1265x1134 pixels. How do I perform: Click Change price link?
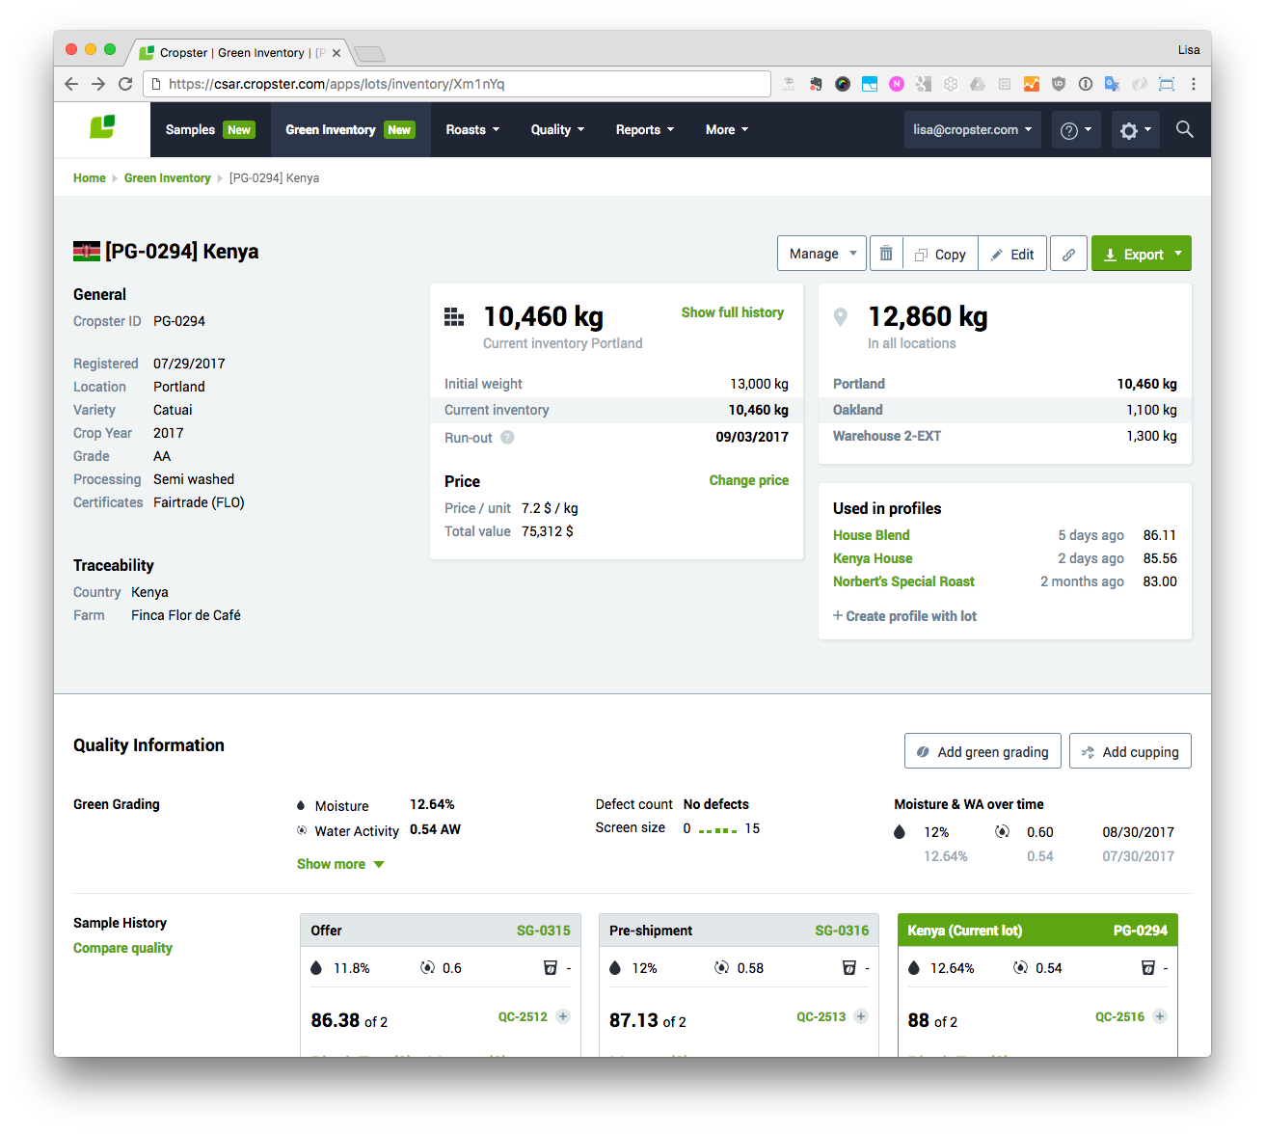[748, 480]
